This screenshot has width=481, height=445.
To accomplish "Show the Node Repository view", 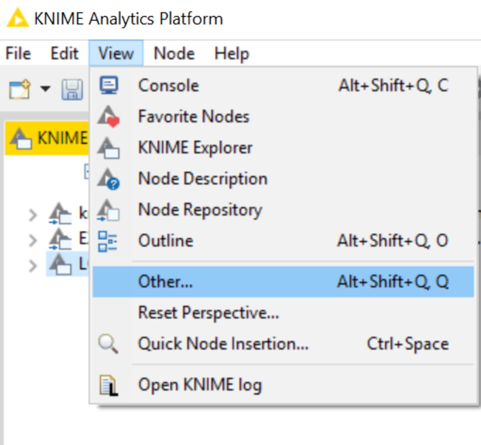I will tap(283, 209).
